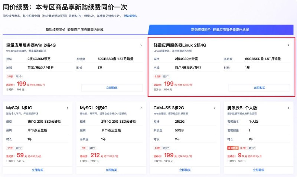Screen dimensions: 297x177
Task: Expand the MySQL 1核1G card arrow
Action: (68, 108)
